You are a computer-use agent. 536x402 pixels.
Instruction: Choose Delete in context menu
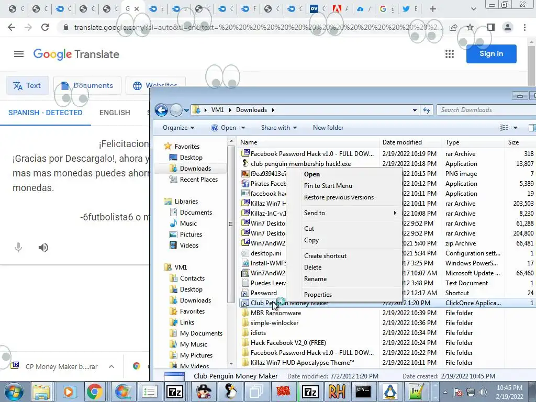[312, 267]
